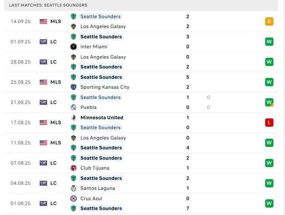Click the USA flag on 14.09.25 match
285x215 pixels.
click(43, 21)
